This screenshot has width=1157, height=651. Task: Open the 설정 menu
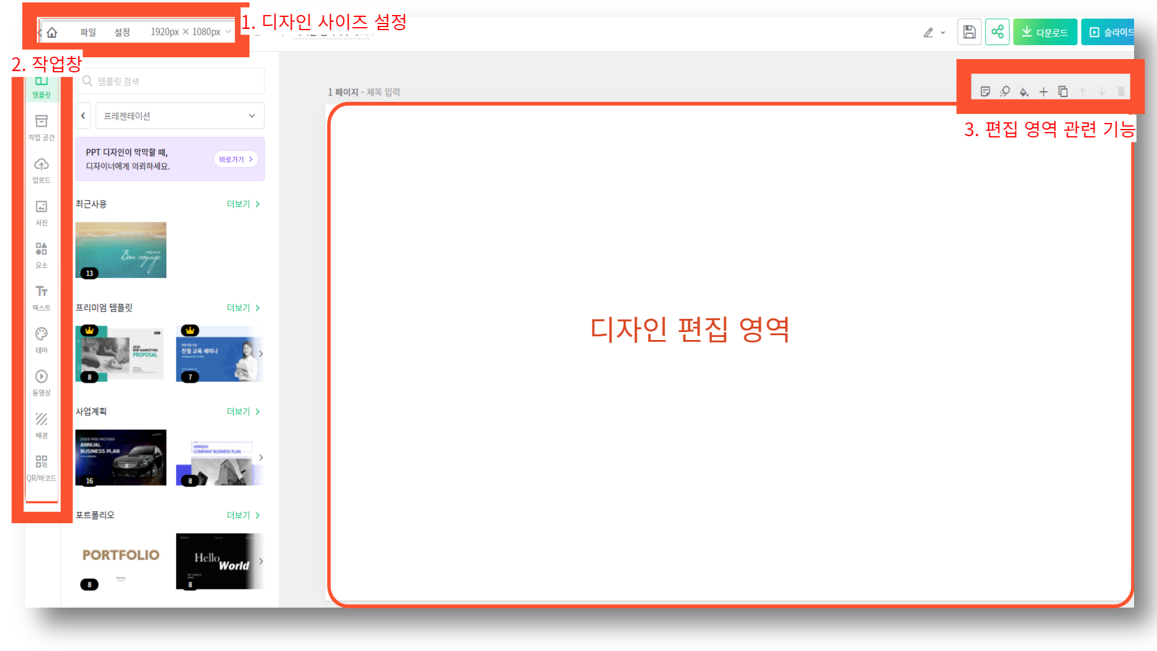122,32
